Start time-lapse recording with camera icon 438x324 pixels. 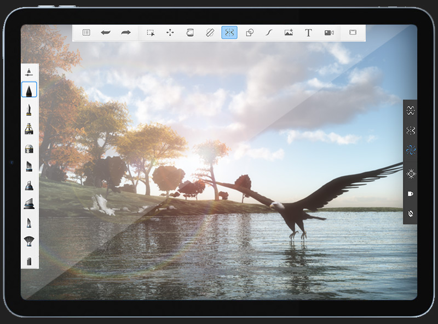point(328,33)
